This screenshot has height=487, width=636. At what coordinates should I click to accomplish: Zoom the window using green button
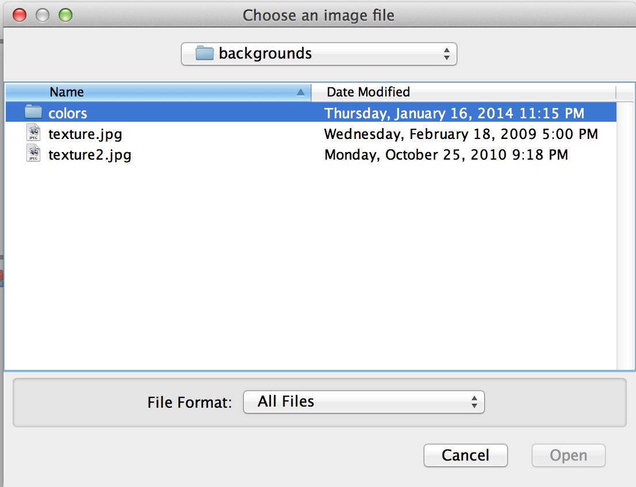[66, 16]
